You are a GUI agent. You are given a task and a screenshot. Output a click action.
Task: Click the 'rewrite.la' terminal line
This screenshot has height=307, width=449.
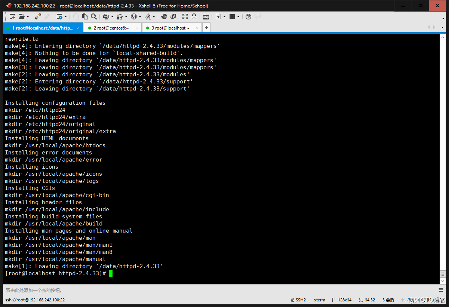[x=22, y=39]
